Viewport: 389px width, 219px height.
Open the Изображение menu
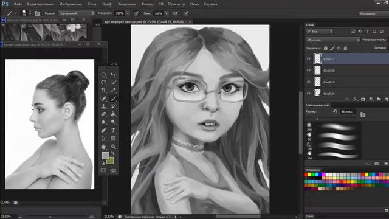point(71,4)
